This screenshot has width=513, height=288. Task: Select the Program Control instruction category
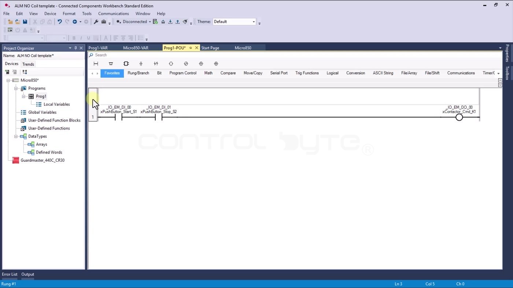pyautogui.click(x=183, y=73)
